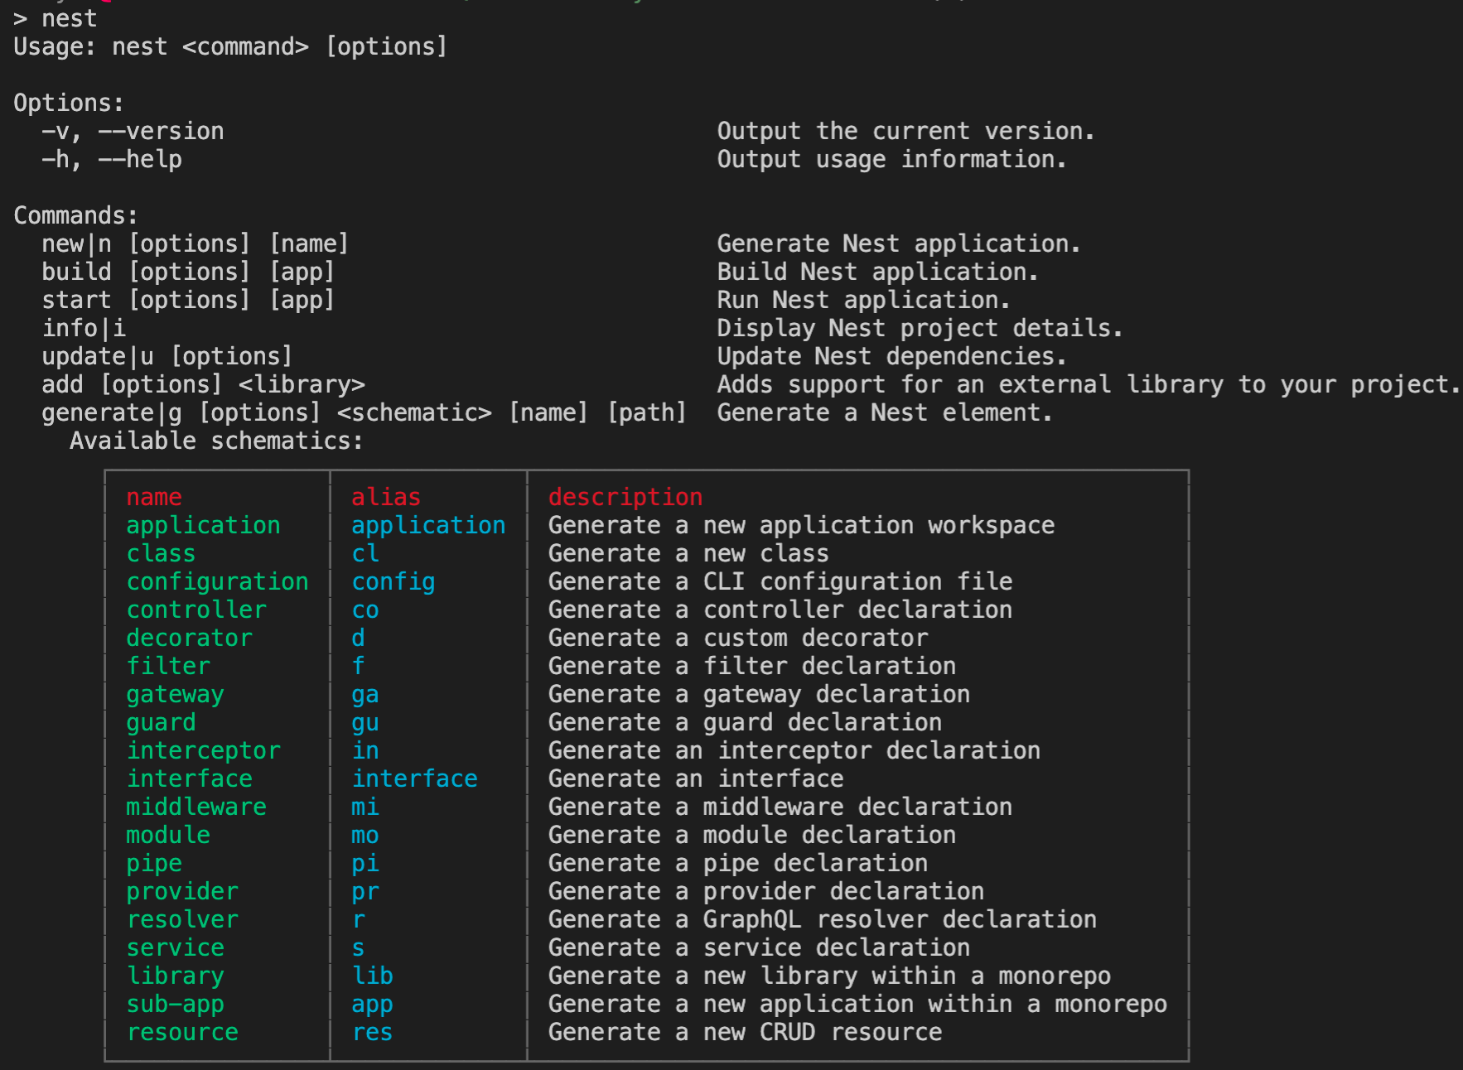Click the red 'alias' column header

pos(386,498)
